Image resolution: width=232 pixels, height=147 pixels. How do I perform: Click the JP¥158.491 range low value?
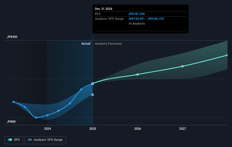(x=136, y=19)
